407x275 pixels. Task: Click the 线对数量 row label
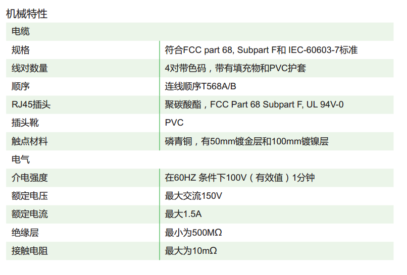click(x=30, y=68)
